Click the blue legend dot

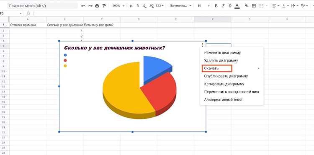(x=65, y=55)
